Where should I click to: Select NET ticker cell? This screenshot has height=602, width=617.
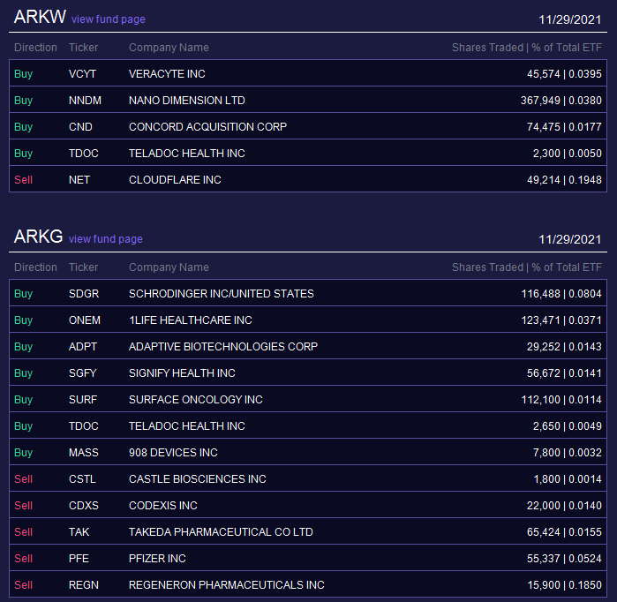coord(79,180)
